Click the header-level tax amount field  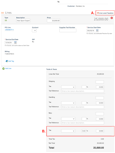coord(100,131)
